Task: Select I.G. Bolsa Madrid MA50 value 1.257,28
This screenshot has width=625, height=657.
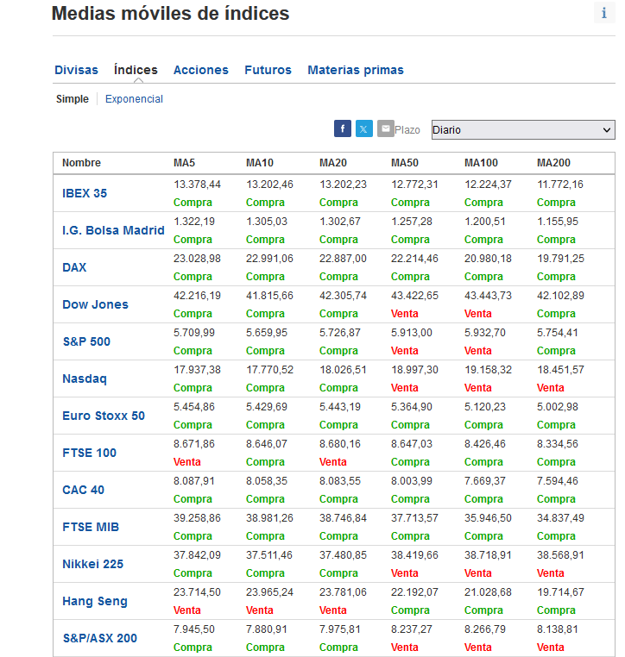Action: click(412, 222)
